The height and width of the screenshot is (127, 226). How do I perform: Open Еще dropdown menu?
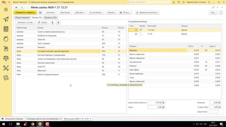[213, 13]
